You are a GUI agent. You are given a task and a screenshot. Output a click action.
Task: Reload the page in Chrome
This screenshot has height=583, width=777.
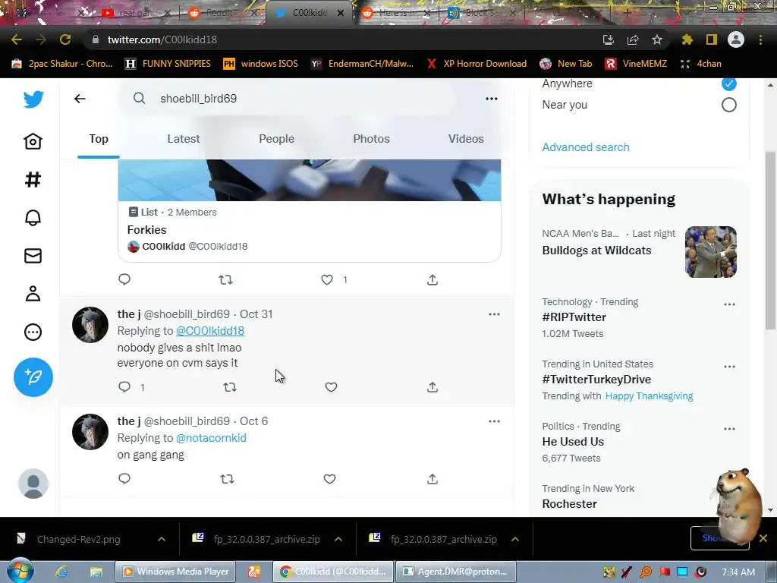tap(65, 39)
